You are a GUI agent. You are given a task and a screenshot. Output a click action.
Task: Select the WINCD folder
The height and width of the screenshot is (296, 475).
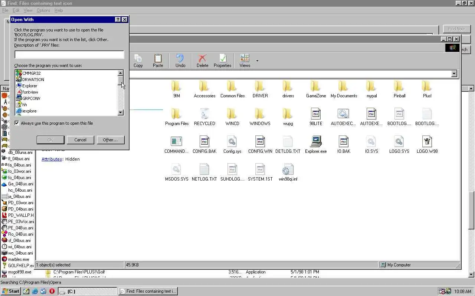pyautogui.click(x=232, y=117)
